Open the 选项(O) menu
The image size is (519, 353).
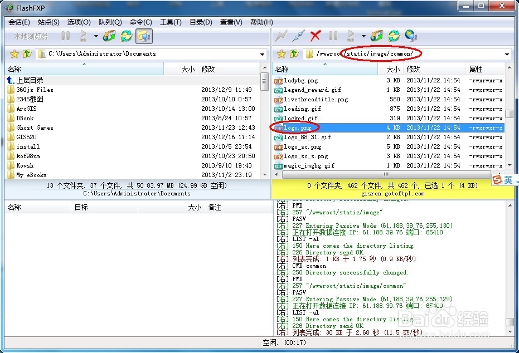pyautogui.click(x=79, y=22)
